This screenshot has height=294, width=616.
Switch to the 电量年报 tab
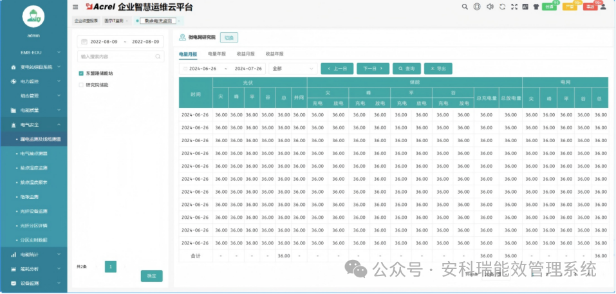(217, 54)
